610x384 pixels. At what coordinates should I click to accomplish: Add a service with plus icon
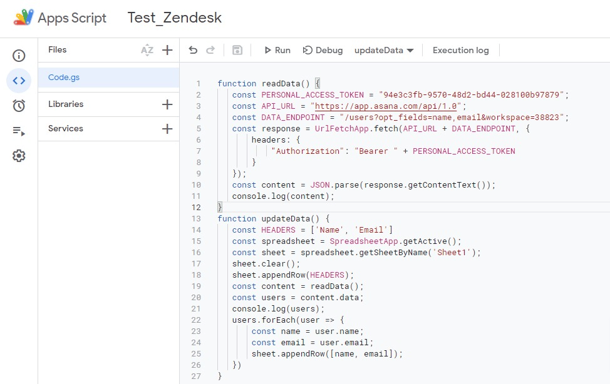tap(167, 129)
